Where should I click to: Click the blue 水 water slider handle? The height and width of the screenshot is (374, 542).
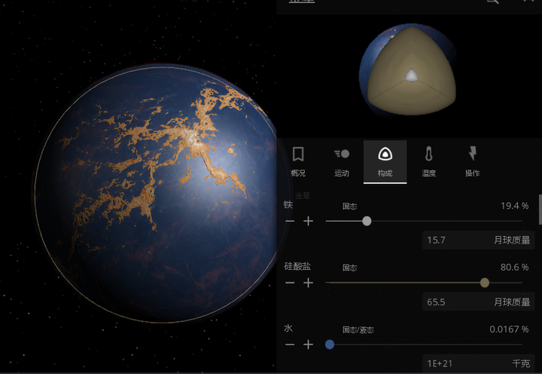pos(330,345)
